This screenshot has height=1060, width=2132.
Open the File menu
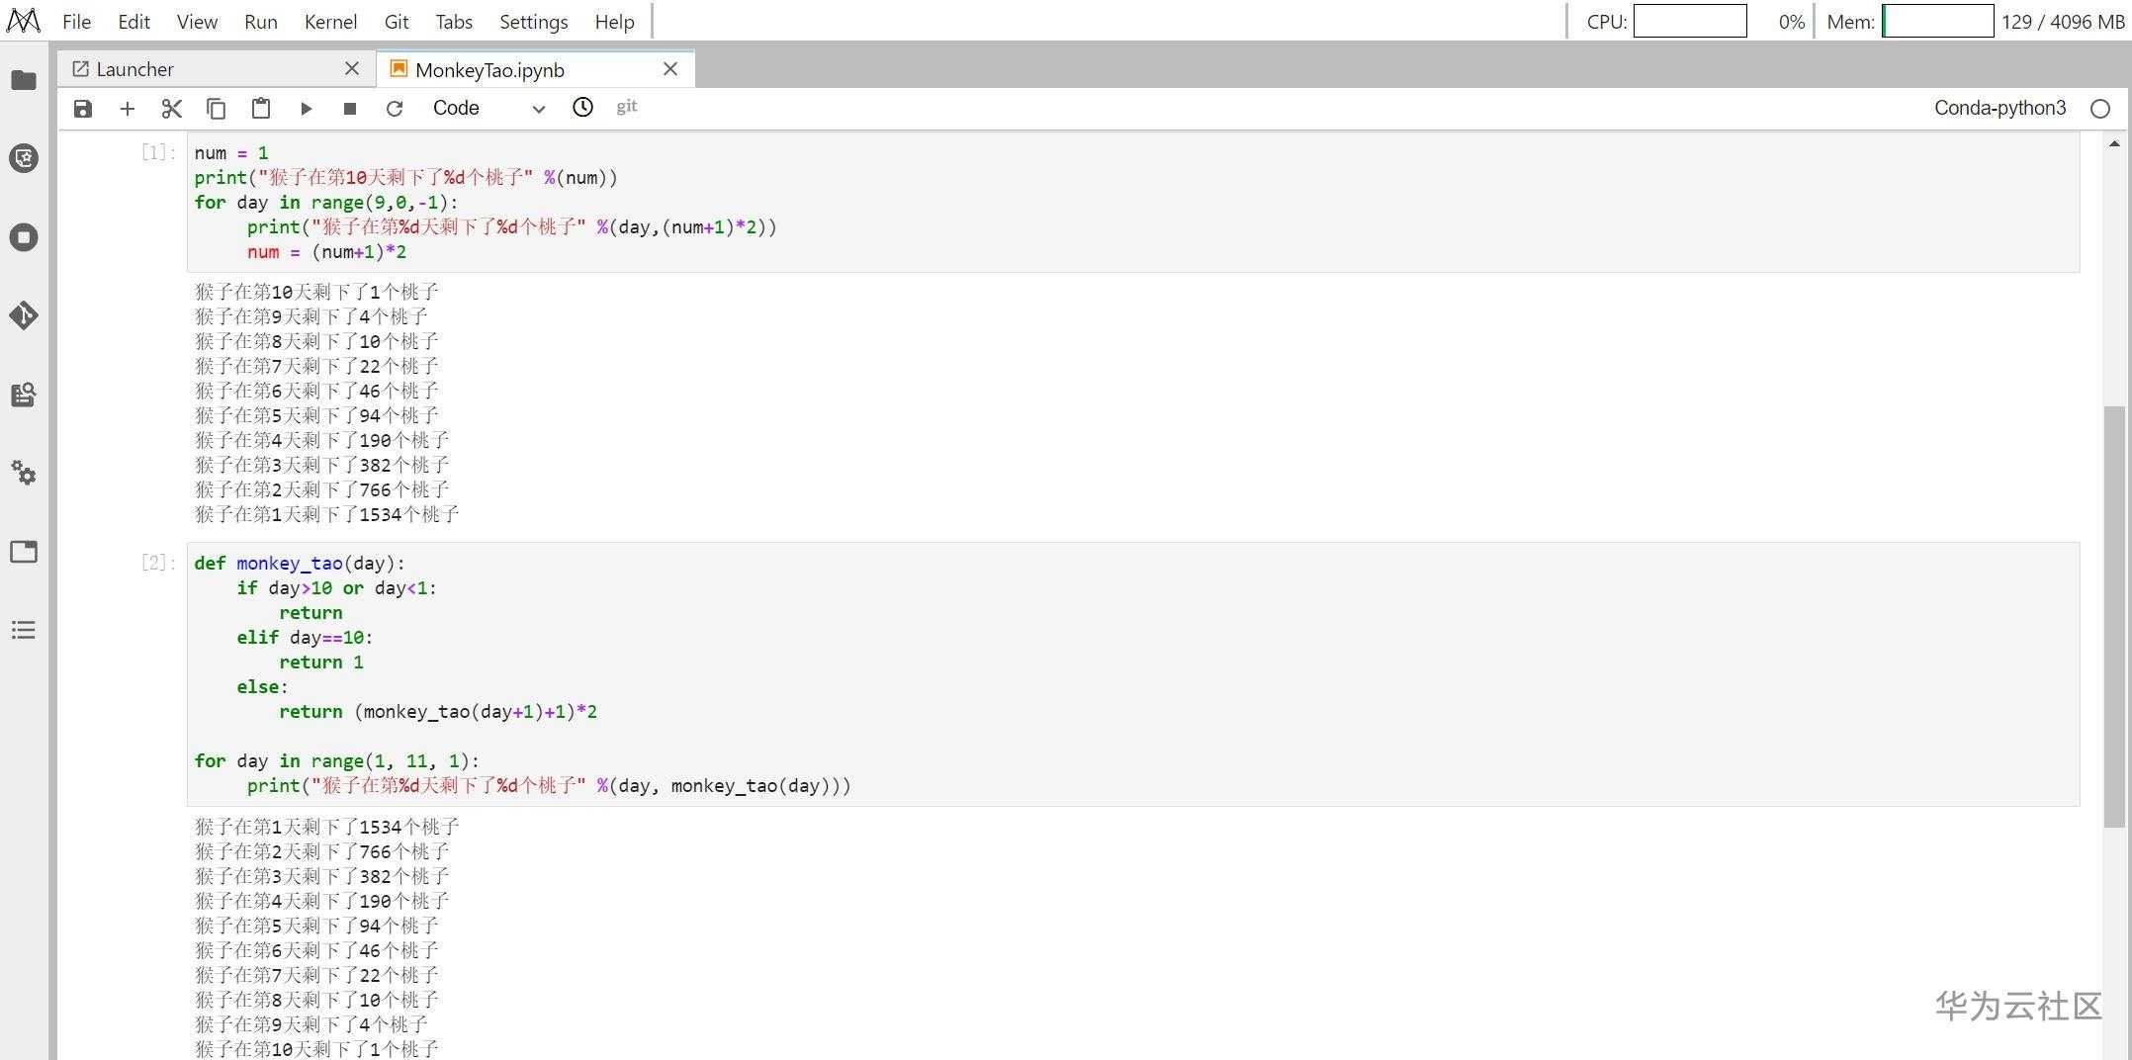coord(76,22)
